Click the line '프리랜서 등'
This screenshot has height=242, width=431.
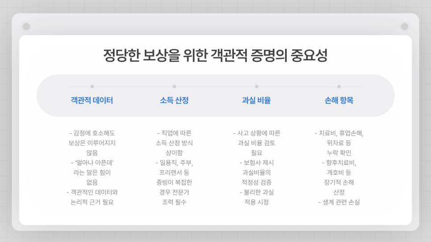click(x=174, y=172)
